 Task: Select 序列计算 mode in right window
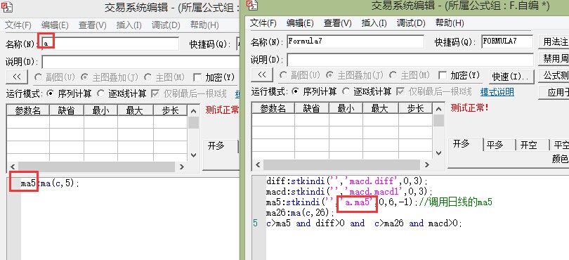(314, 91)
